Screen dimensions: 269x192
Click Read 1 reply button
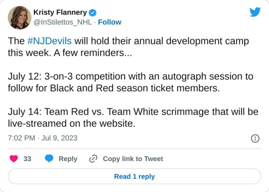[x=134, y=177]
